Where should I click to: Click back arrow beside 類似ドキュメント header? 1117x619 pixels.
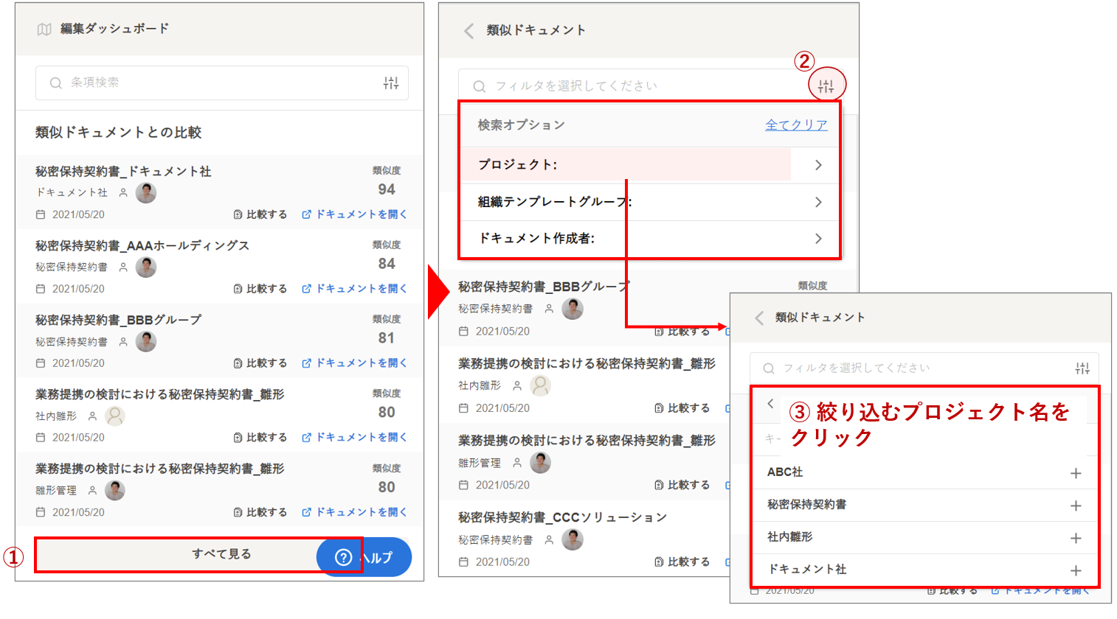pyautogui.click(x=469, y=30)
